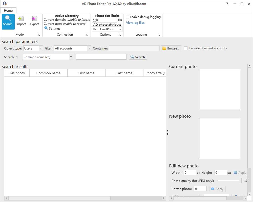Sort by the Common name column header
This screenshot has width=253, height=202.
click(x=48, y=73)
